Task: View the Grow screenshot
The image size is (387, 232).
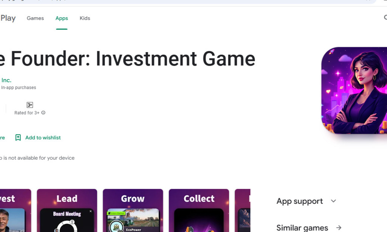Action: pos(133,210)
